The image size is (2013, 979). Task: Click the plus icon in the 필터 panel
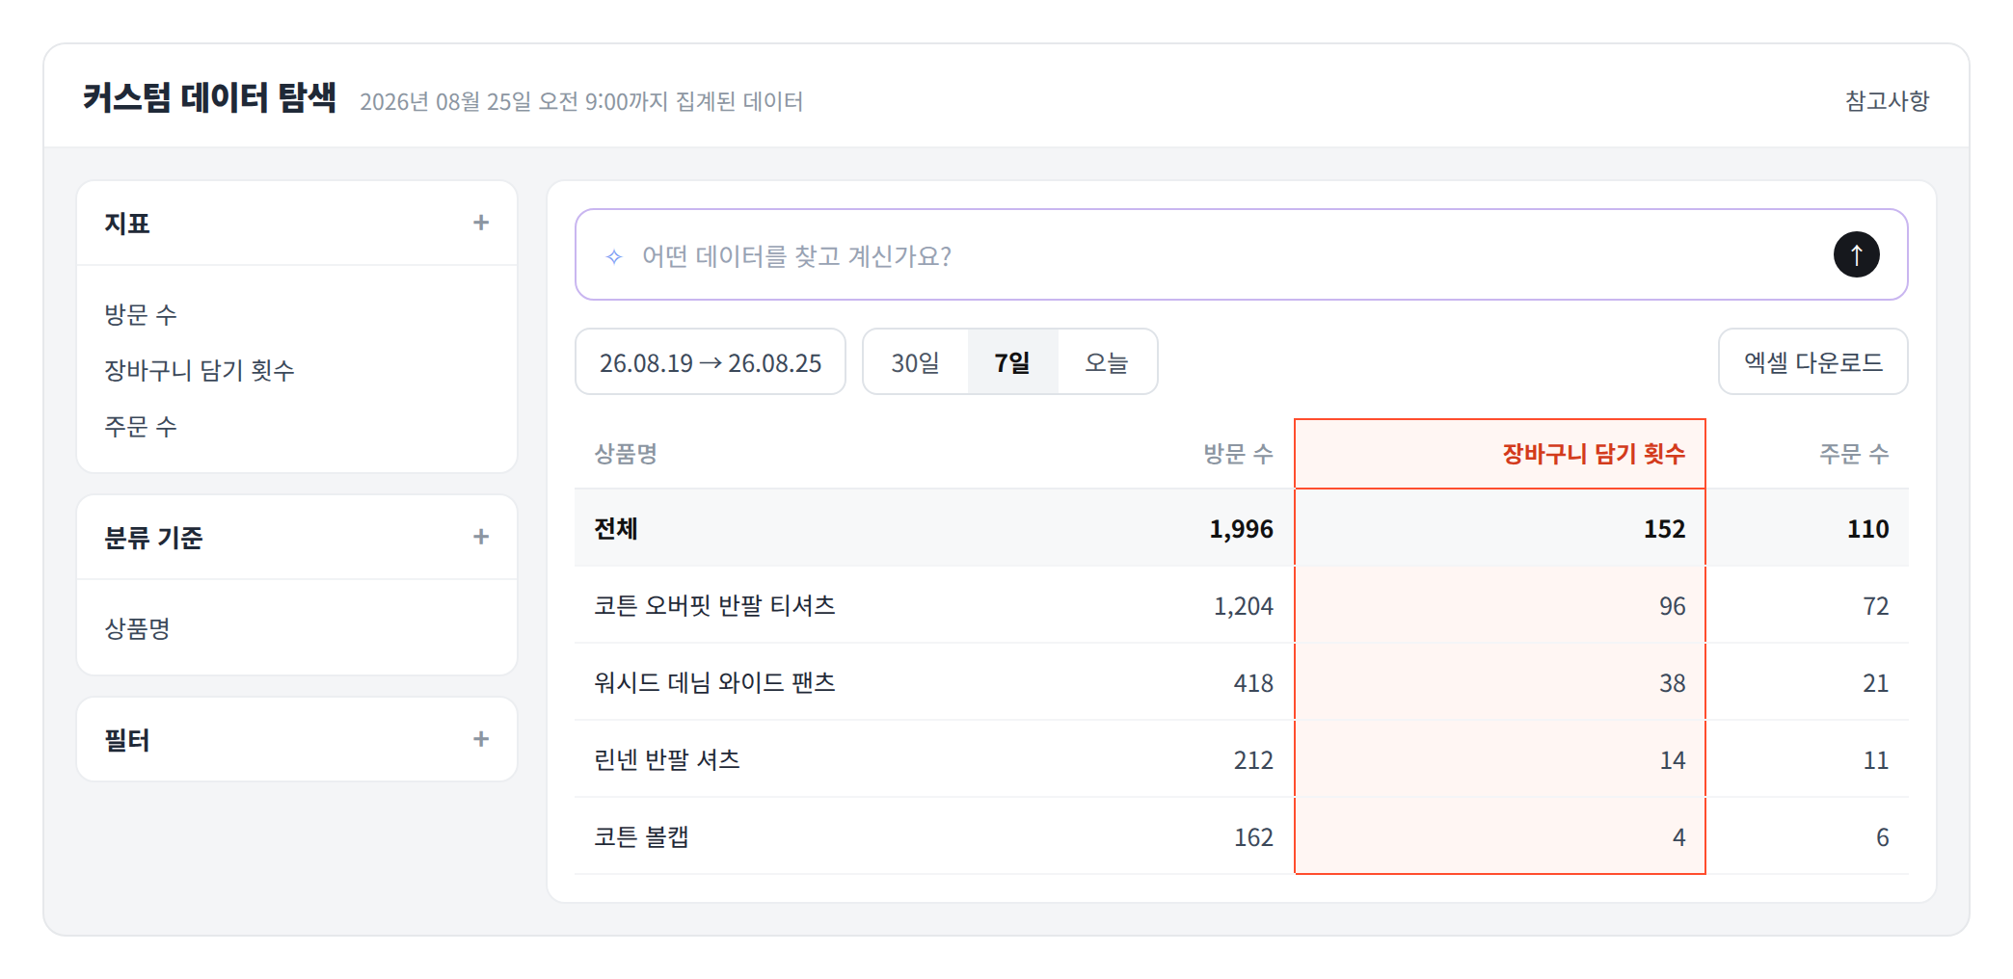[481, 739]
